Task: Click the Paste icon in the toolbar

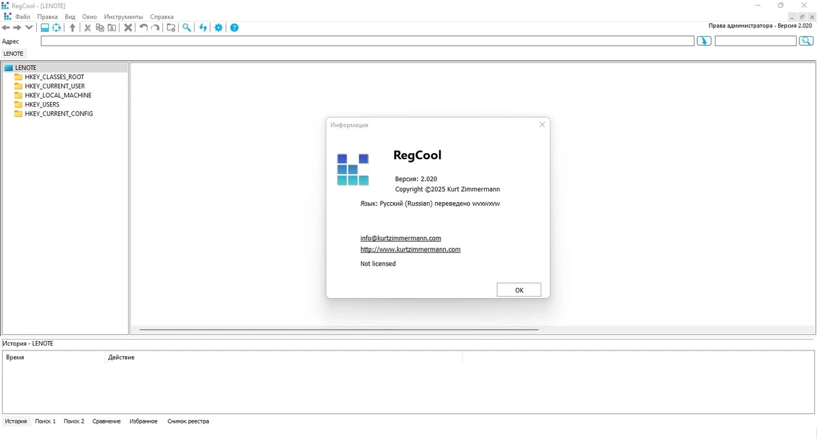Action: coord(112,28)
